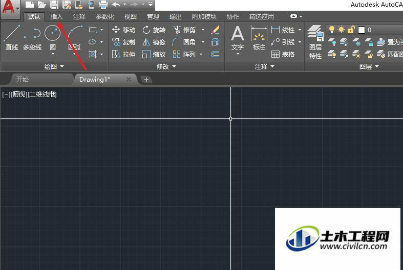Click the Plot printer icon
403x270 pixels.
[x=103, y=5]
